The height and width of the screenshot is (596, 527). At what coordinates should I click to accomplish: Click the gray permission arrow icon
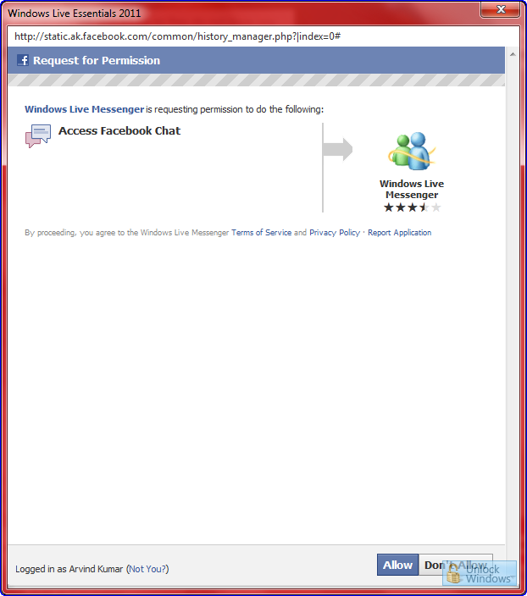point(337,149)
